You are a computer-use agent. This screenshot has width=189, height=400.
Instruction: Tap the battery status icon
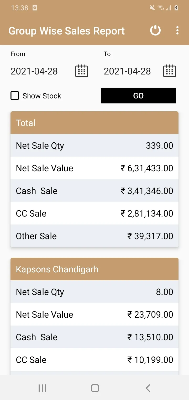tap(176, 8)
